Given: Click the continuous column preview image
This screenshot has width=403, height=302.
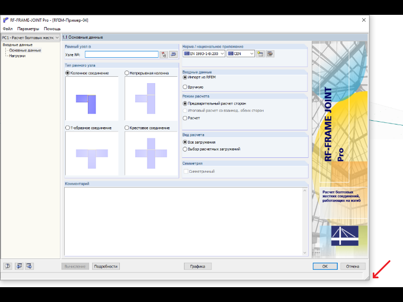Looking at the screenshot, I should [151, 99].
